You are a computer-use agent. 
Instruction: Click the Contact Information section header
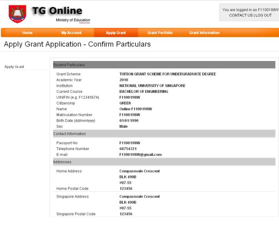pos(70,134)
